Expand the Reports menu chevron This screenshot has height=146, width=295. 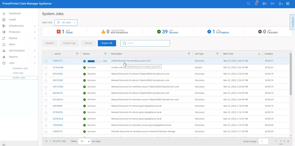coord(35,57)
